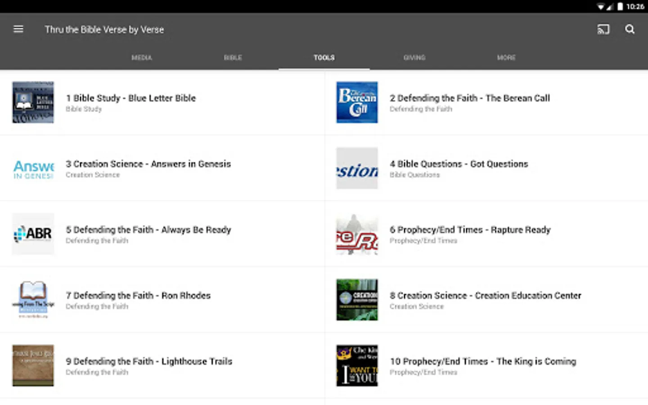This screenshot has width=648, height=405.
Task: Open the Creation Education Center thumbnail
Action: click(357, 300)
